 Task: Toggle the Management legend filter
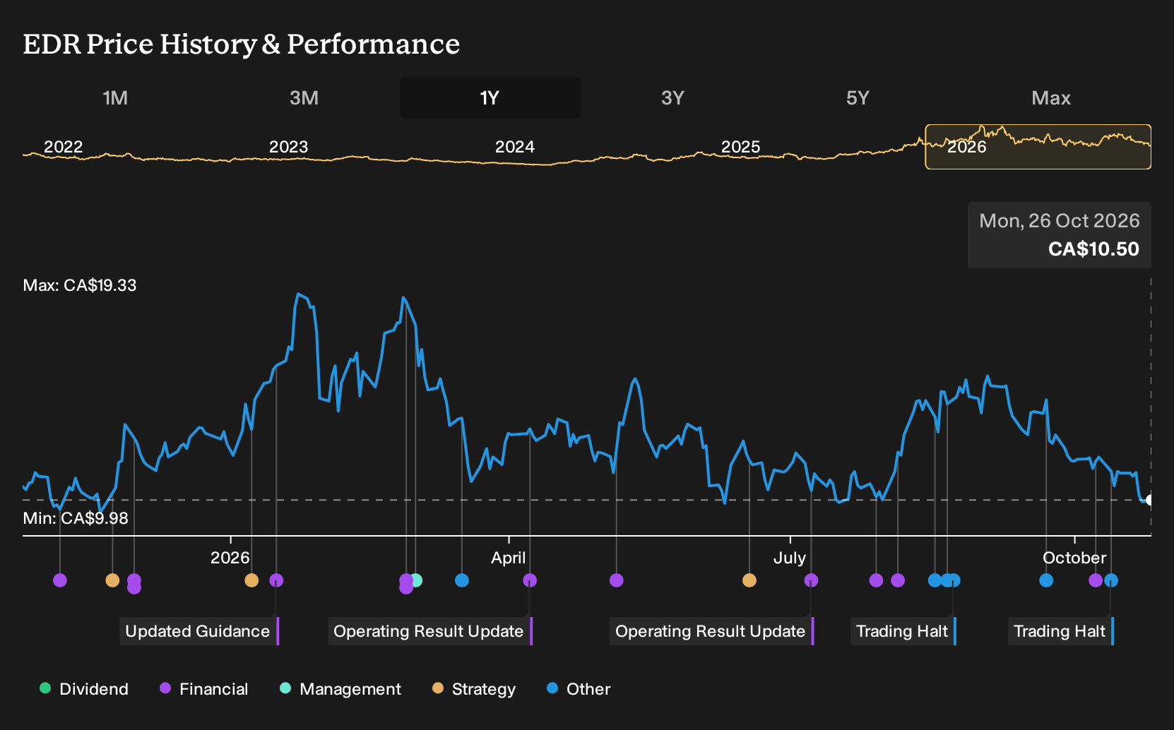click(340, 689)
